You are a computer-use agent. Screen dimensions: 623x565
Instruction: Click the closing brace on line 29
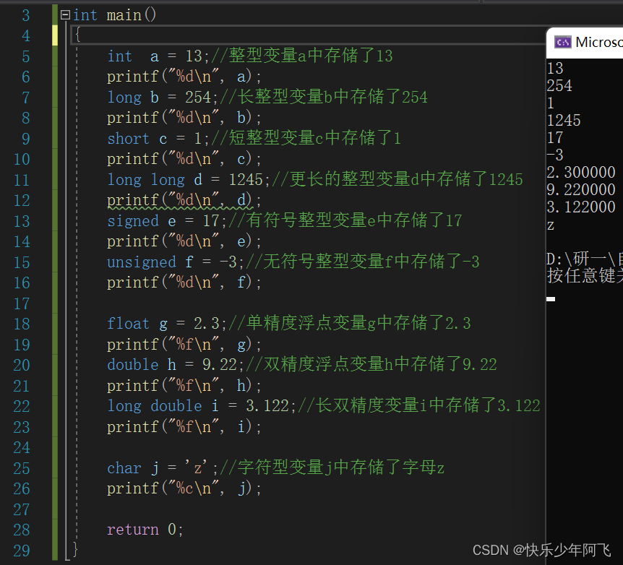[x=74, y=549]
